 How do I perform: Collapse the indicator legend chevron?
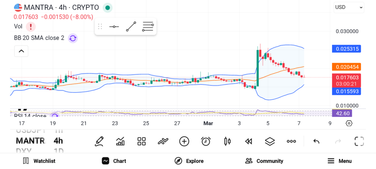pyautogui.click(x=21, y=51)
